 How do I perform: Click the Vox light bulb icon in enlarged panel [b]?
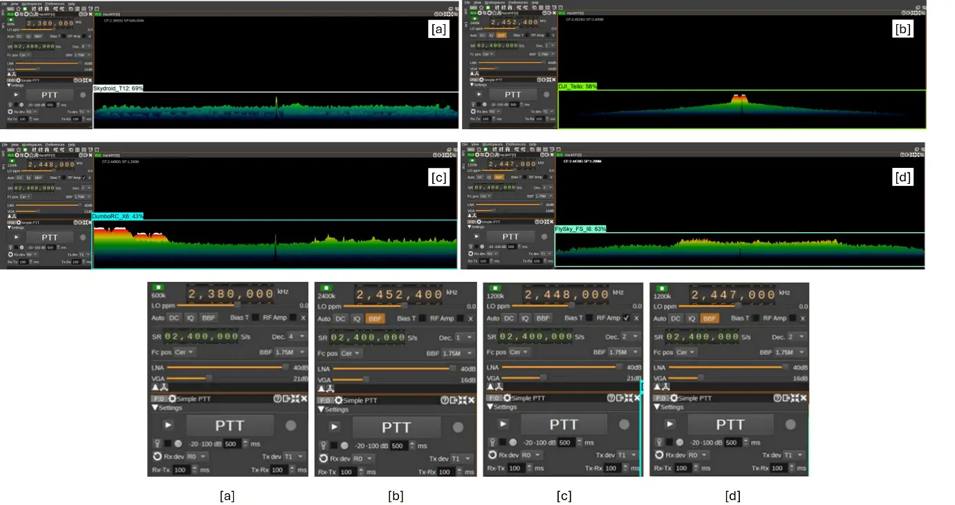coord(323,446)
